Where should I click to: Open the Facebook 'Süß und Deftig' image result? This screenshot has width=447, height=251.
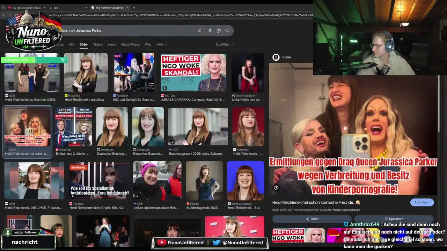[134, 77]
